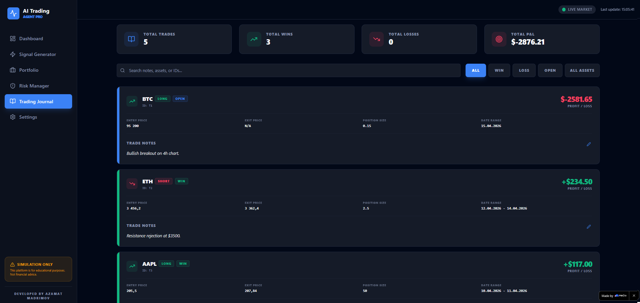640x303 pixels.
Task: Click the ETH exit price 3 362,4
Action: click(x=252, y=208)
